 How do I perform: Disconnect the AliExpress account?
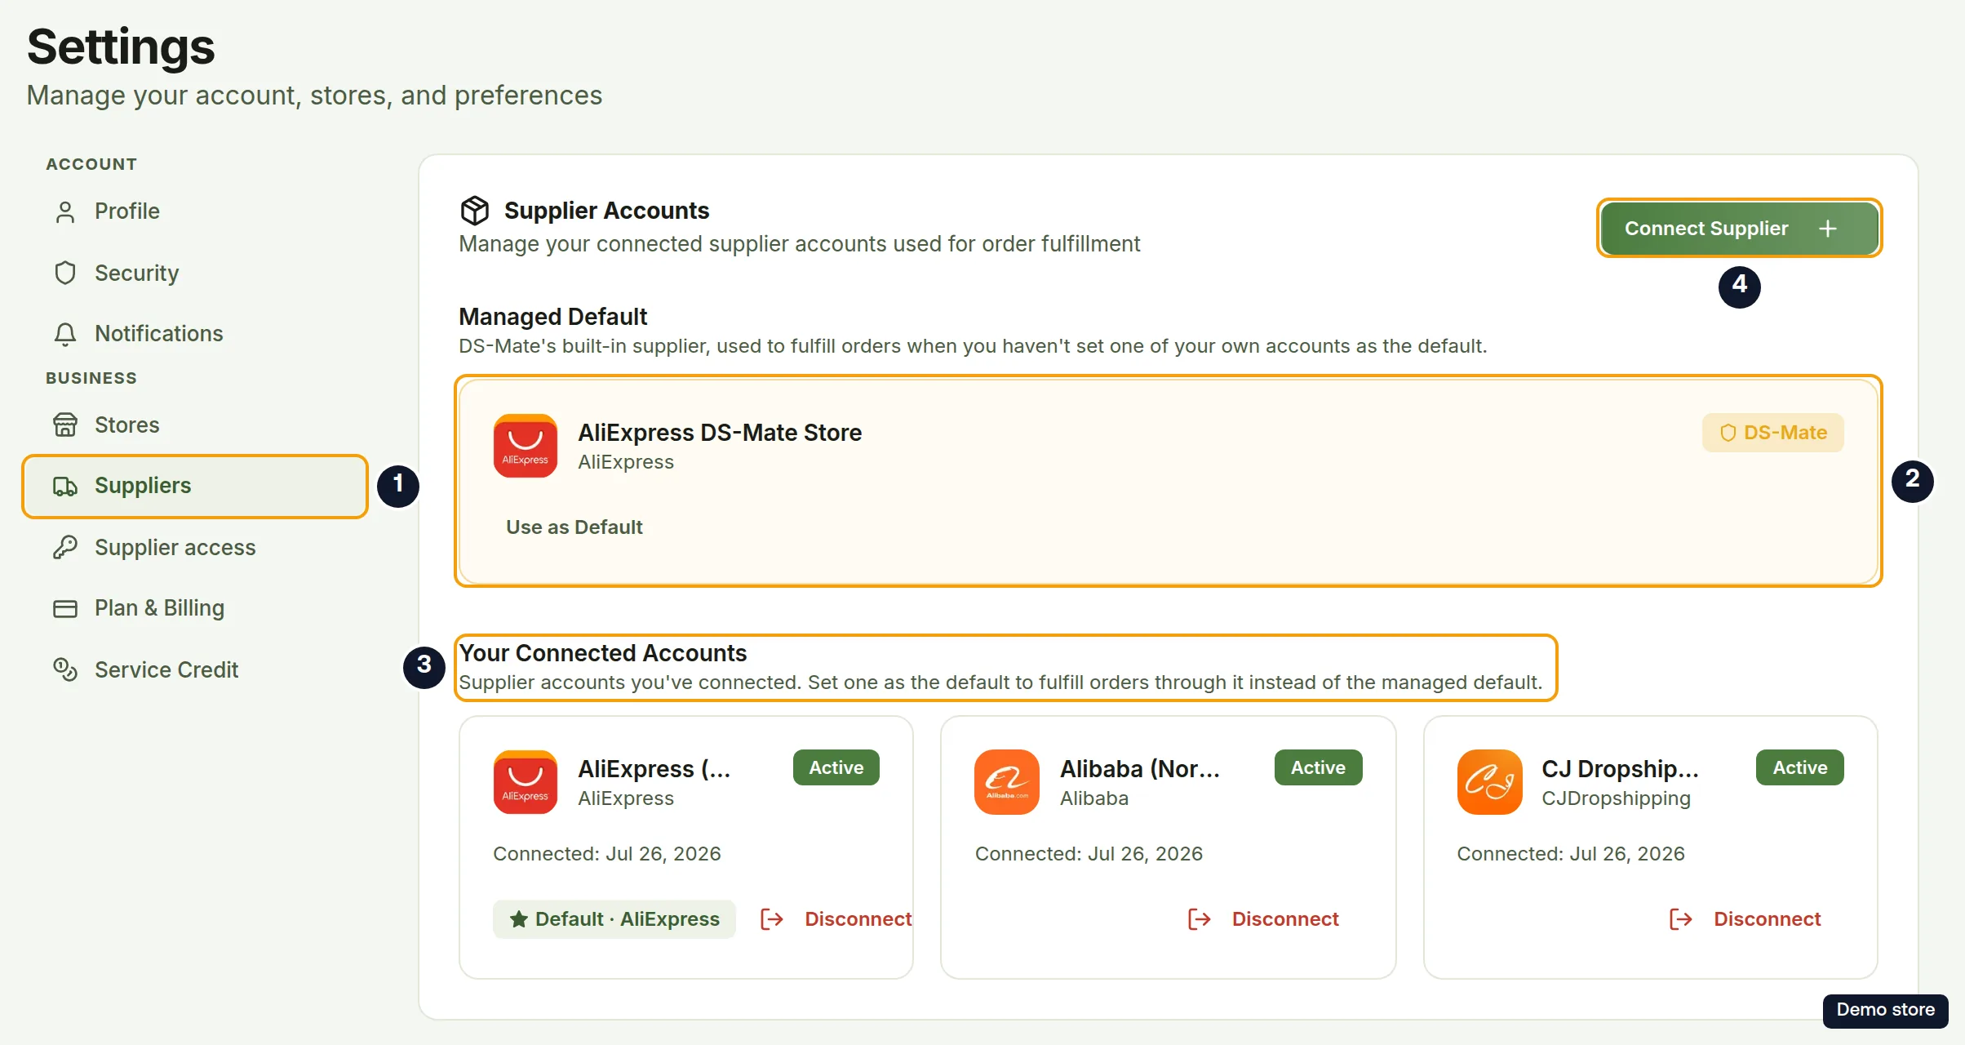(836, 919)
